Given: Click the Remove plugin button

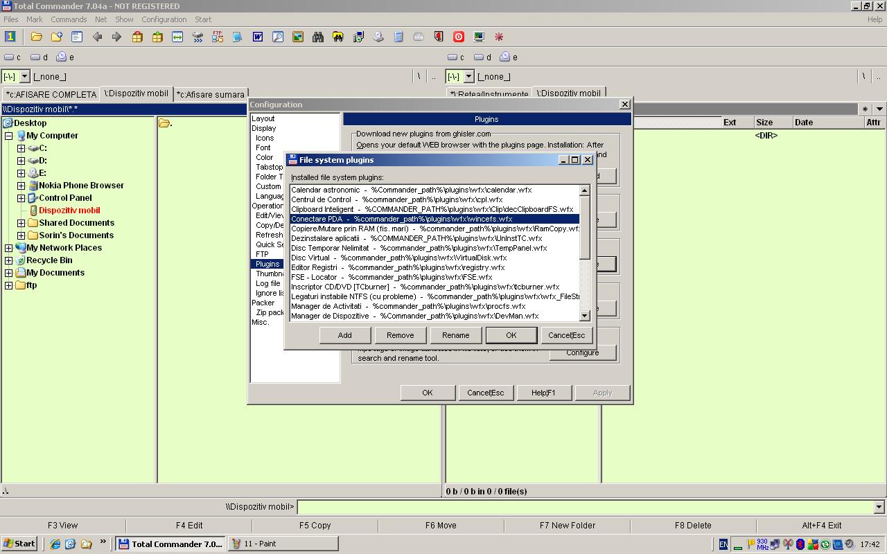Looking at the screenshot, I should [x=400, y=335].
